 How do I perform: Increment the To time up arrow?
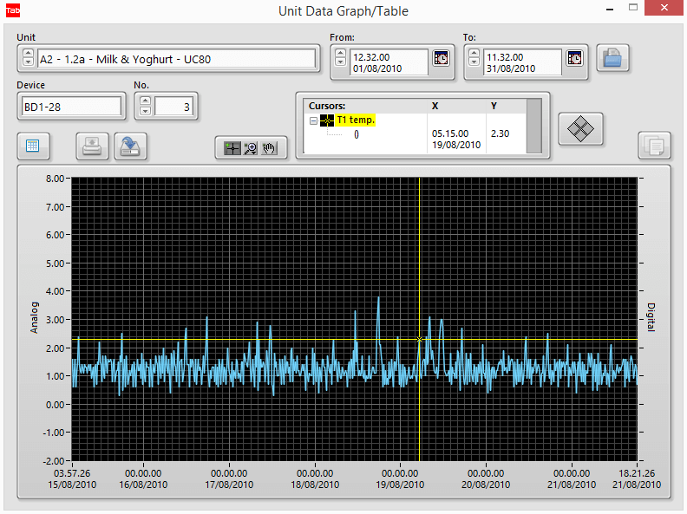click(x=474, y=54)
